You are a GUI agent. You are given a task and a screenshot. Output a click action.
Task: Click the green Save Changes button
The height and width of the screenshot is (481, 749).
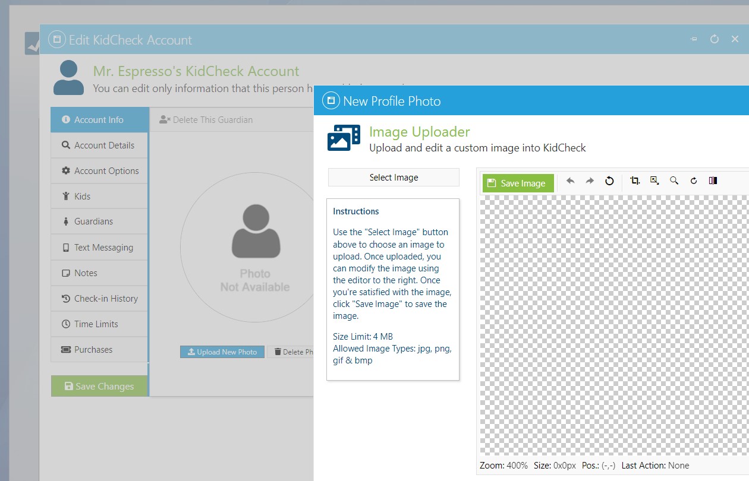pos(99,387)
